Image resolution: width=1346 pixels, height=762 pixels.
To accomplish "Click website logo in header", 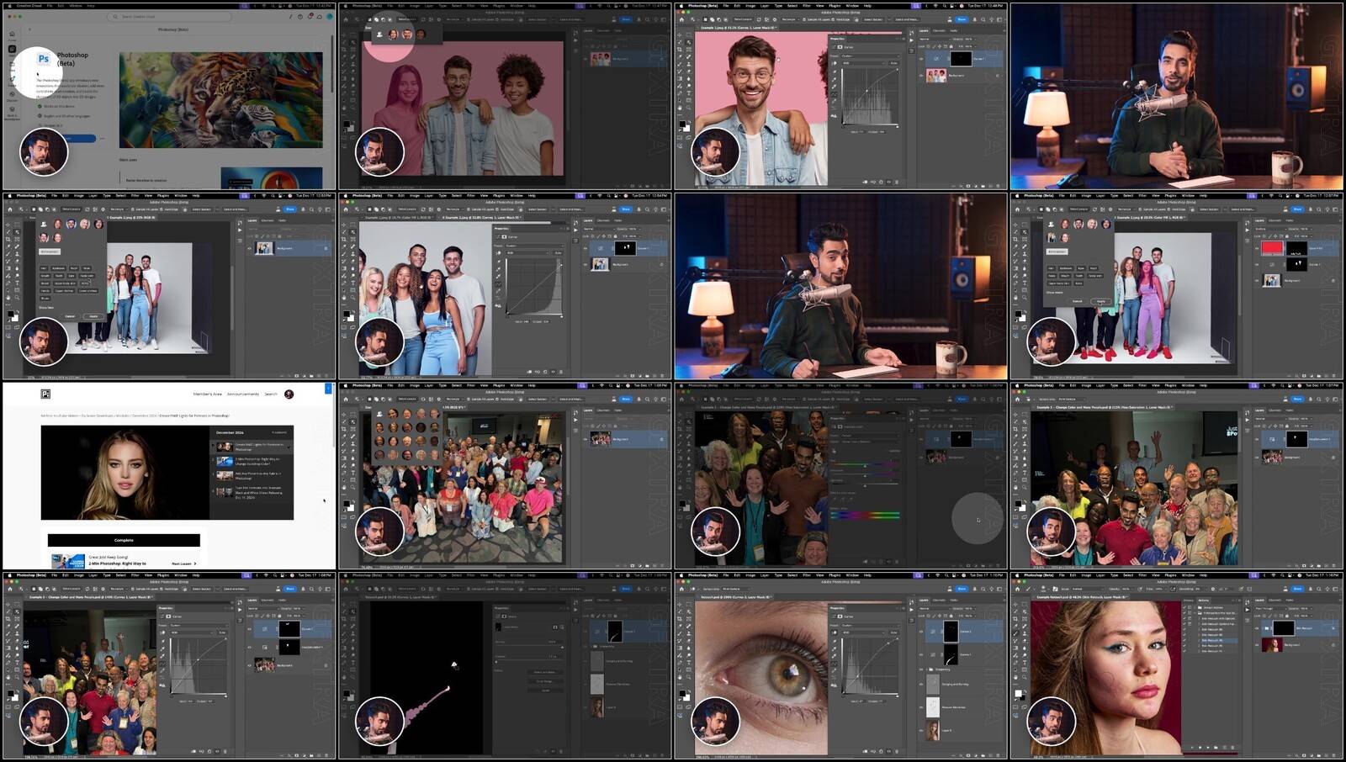I will (x=45, y=394).
